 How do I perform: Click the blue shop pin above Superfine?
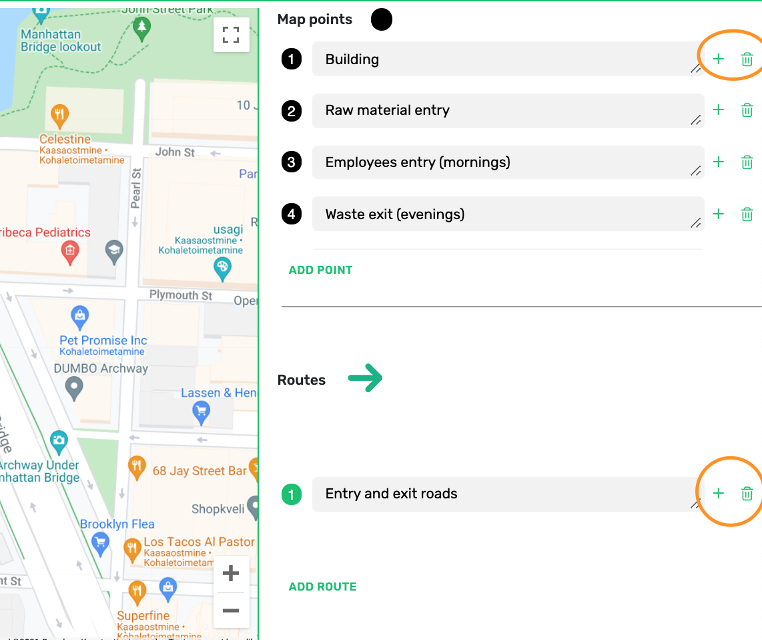(x=168, y=589)
